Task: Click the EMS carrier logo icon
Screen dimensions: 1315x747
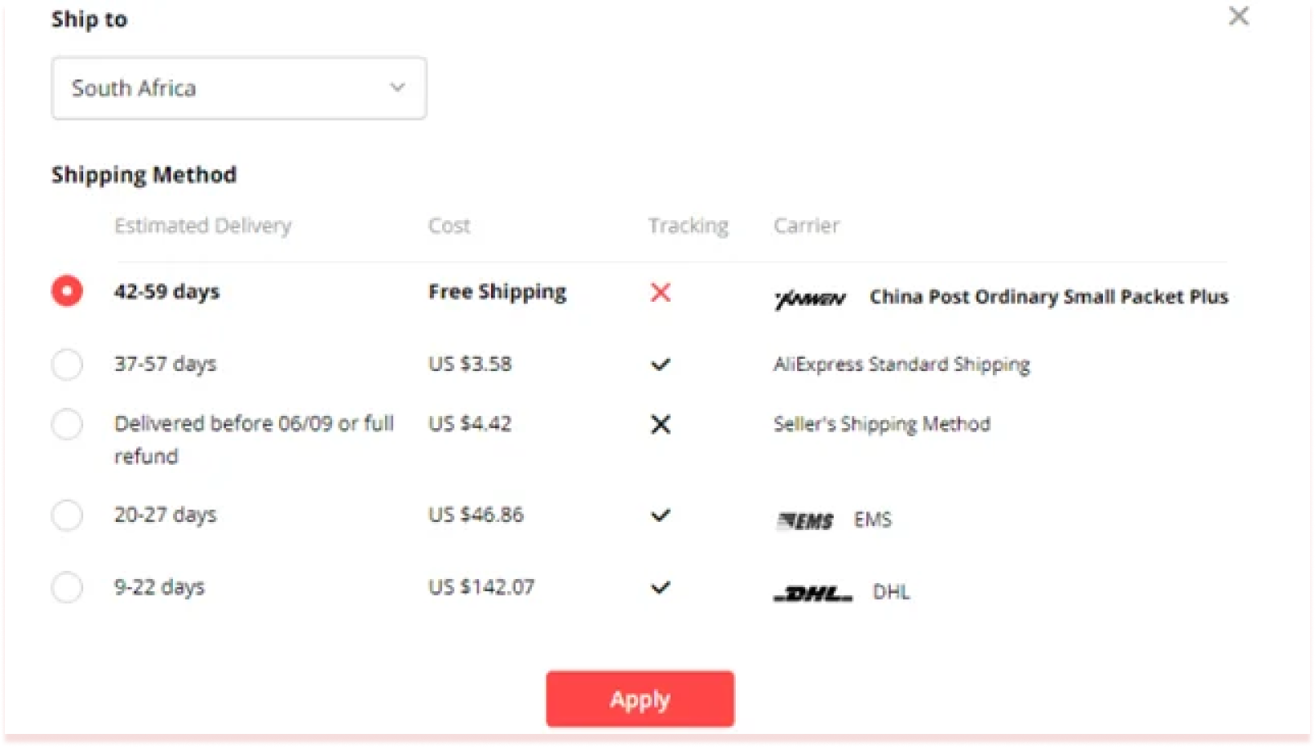Action: pyautogui.click(x=804, y=519)
